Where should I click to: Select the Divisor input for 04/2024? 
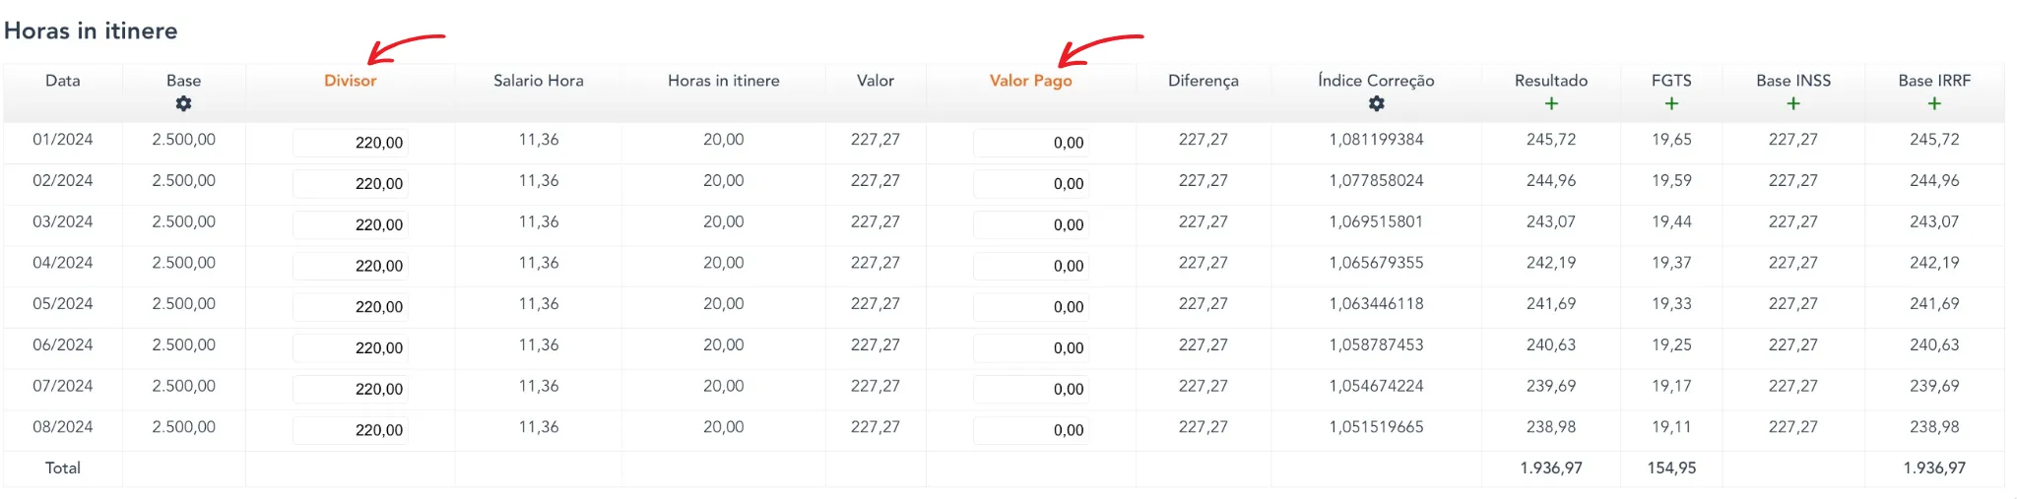[351, 266]
